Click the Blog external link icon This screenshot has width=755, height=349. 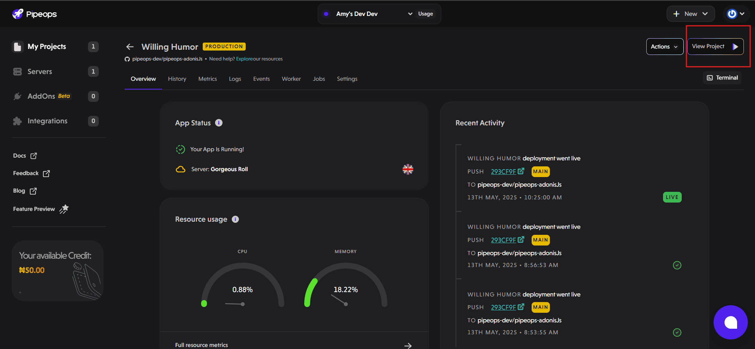[33, 191]
